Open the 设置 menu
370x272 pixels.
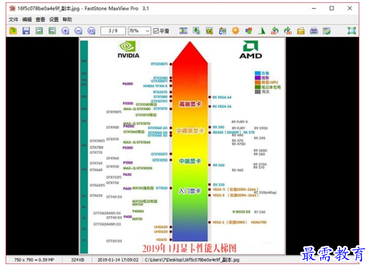[x=54, y=19]
